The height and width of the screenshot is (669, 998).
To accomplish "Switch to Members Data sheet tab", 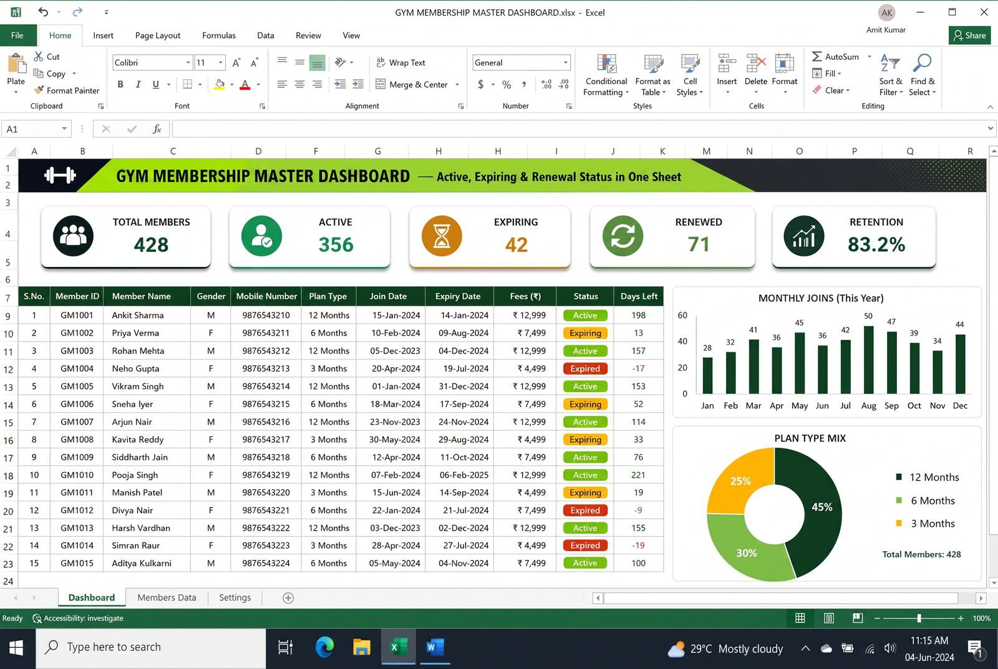I will coord(167,597).
